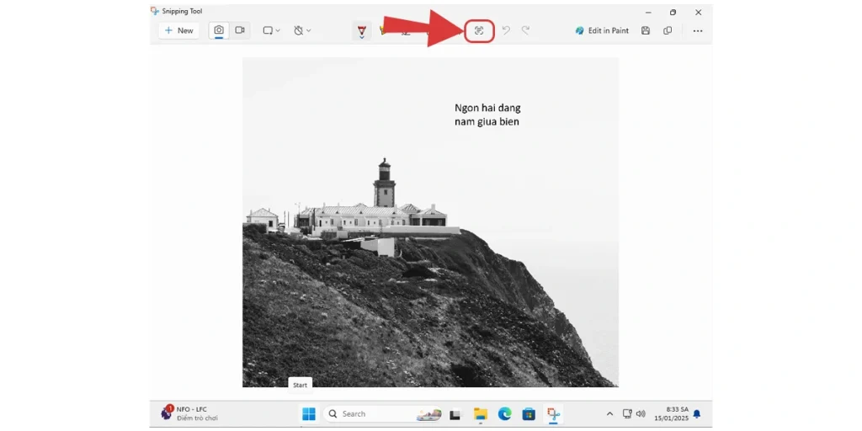This screenshot has width=862, height=431.
Task: Save the snip with the floppy icon
Action: coord(646,30)
